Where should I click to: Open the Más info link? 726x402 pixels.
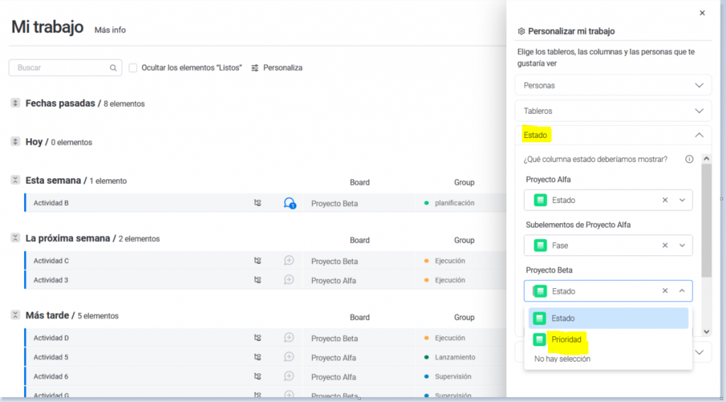110,30
